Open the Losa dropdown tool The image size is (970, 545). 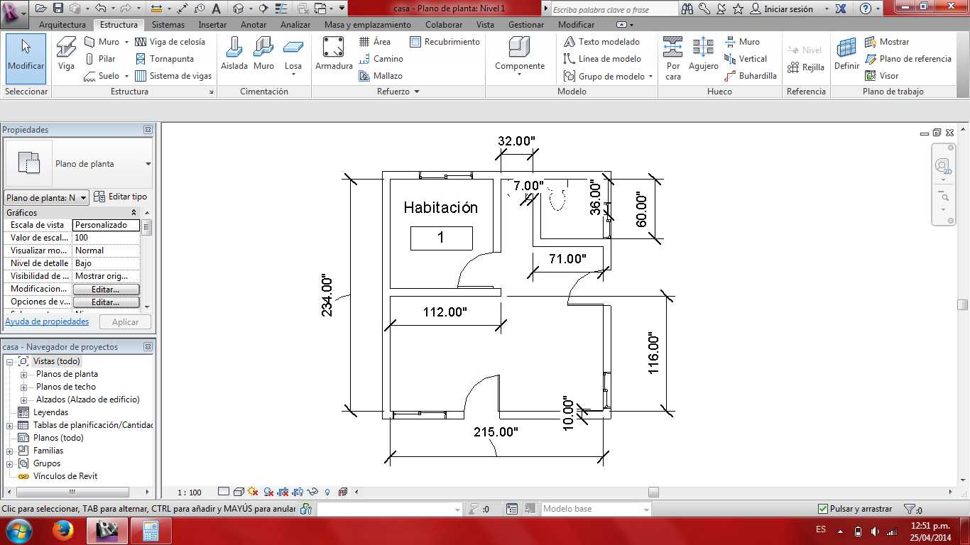click(x=293, y=55)
